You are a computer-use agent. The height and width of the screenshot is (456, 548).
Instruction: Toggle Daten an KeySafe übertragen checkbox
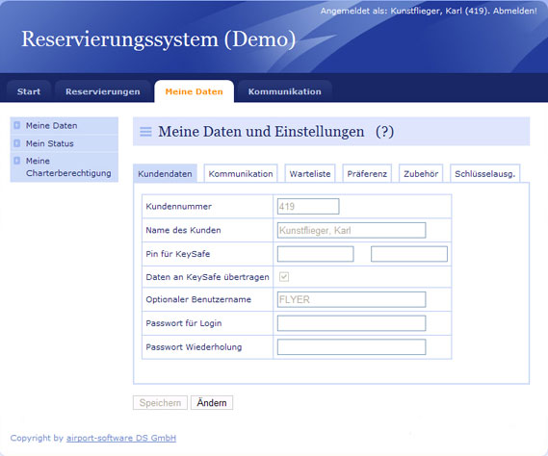pyautogui.click(x=284, y=277)
